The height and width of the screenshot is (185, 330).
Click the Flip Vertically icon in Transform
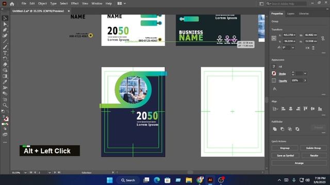click(x=313, y=48)
